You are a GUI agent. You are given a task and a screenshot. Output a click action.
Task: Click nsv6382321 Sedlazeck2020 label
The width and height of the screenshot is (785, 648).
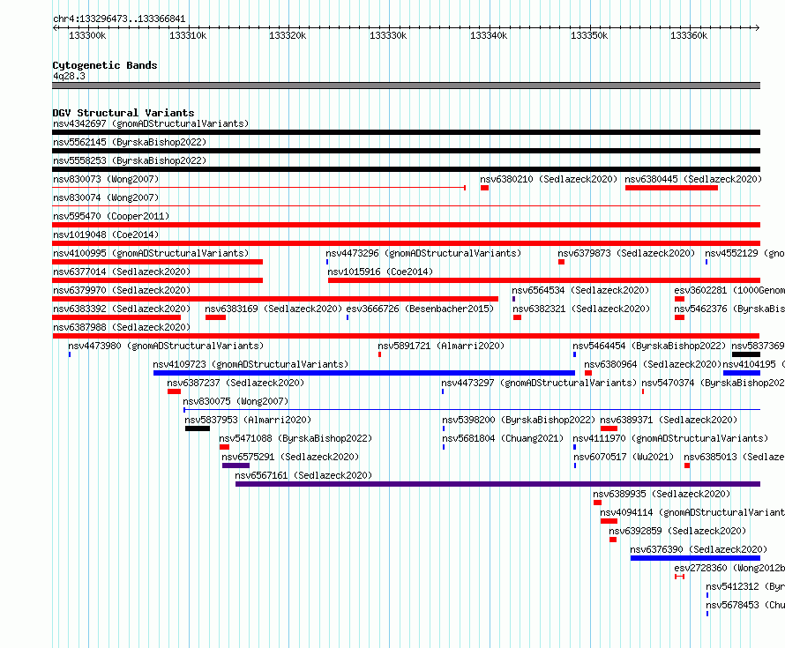(x=581, y=309)
